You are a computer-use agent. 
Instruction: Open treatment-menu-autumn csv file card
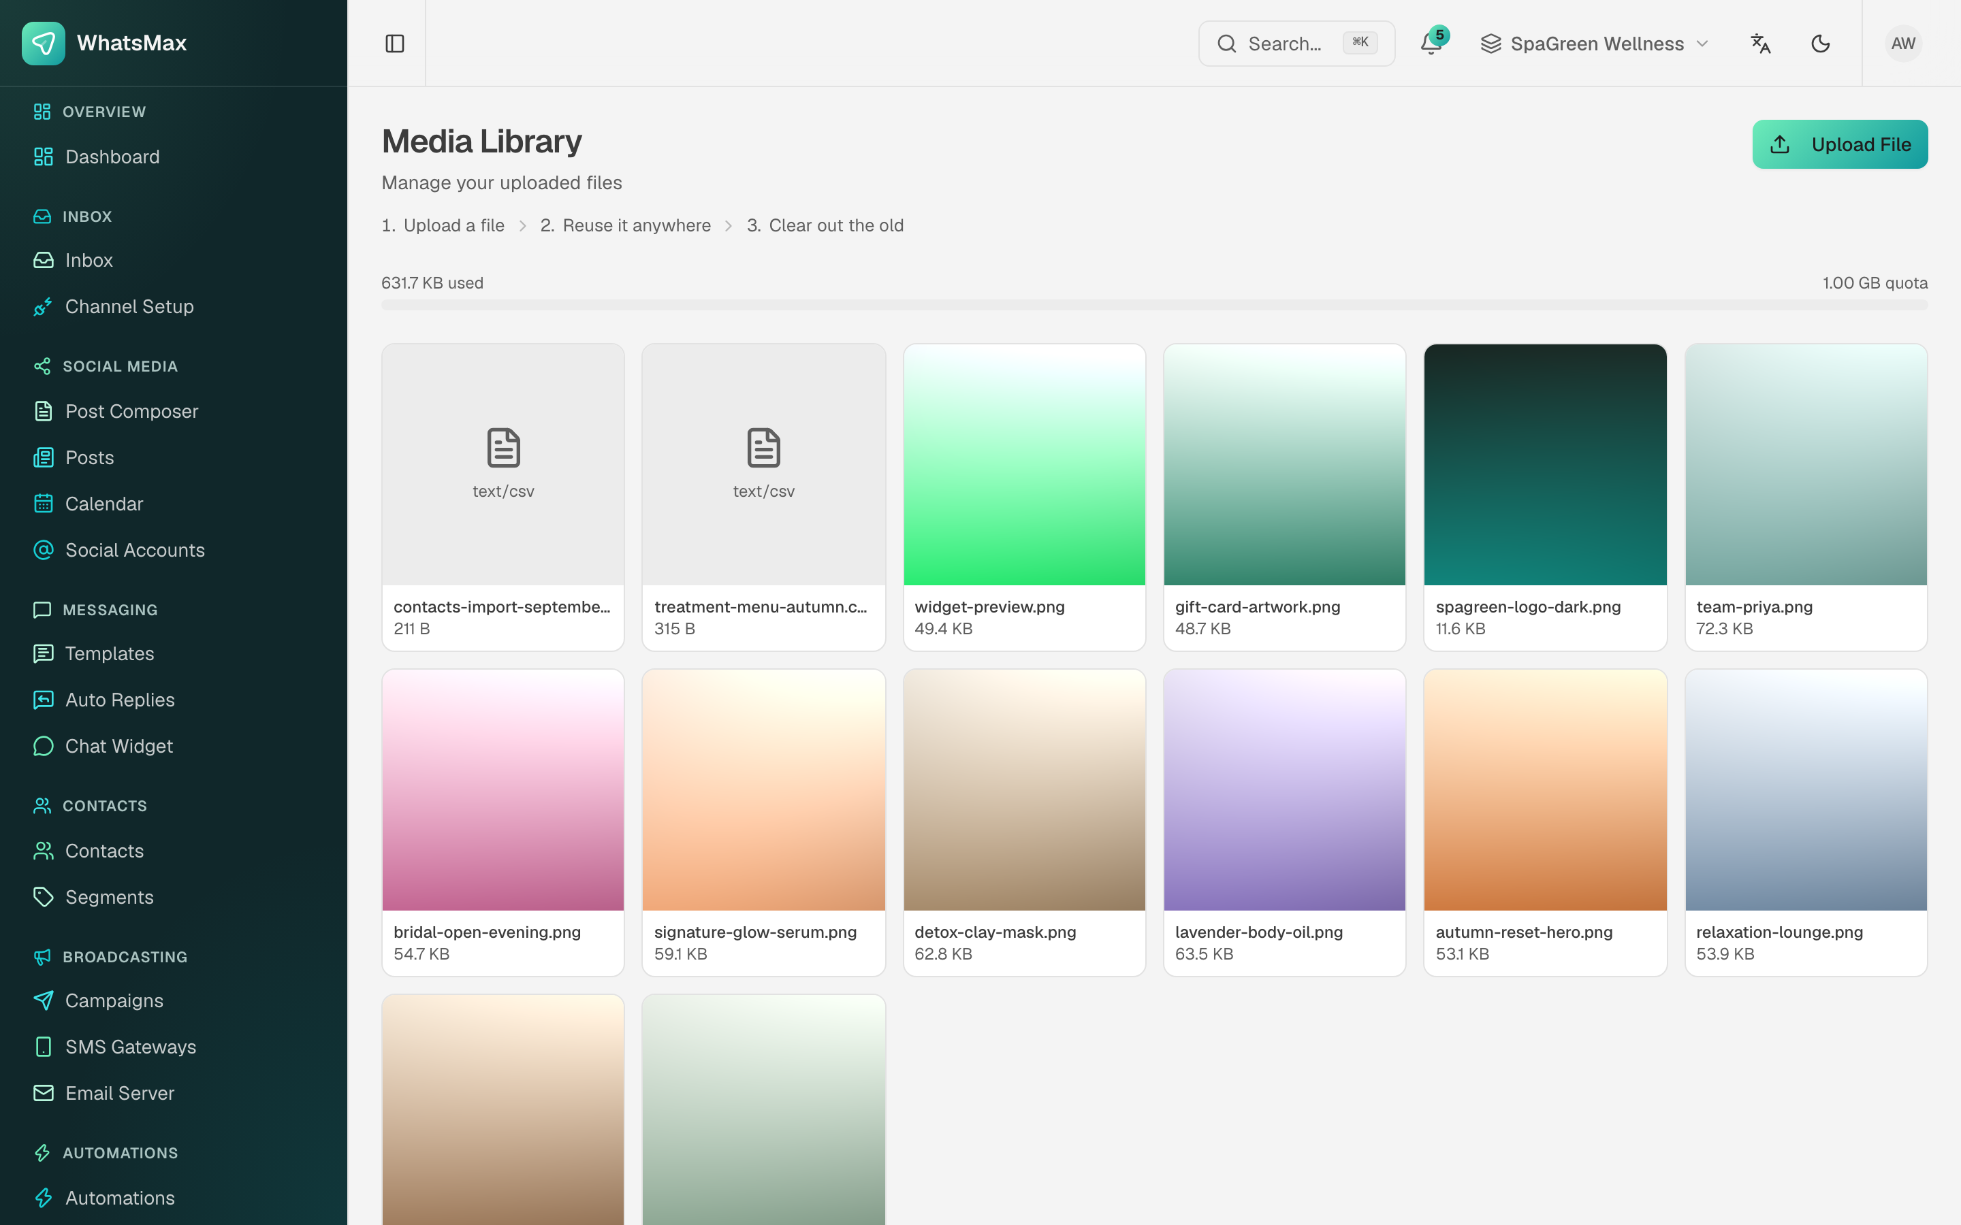pyautogui.click(x=763, y=497)
